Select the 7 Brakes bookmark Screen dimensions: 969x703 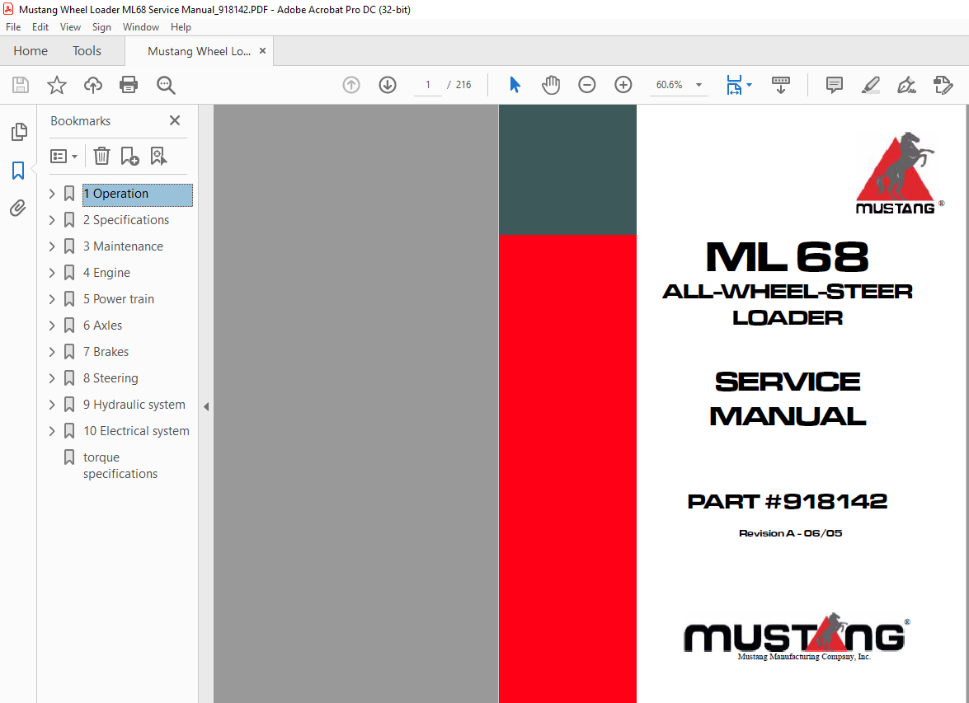[106, 352]
